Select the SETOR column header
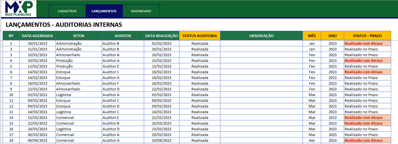The image size is (398, 144). pyautogui.click(x=79, y=36)
